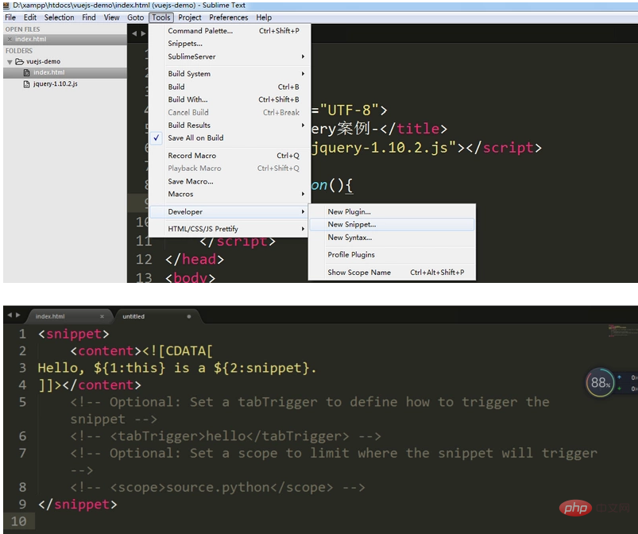The height and width of the screenshot is (534, 638).
Task: Open jquery-1.10.2.js from the sidebar
Action: click(x=65, y=84)
